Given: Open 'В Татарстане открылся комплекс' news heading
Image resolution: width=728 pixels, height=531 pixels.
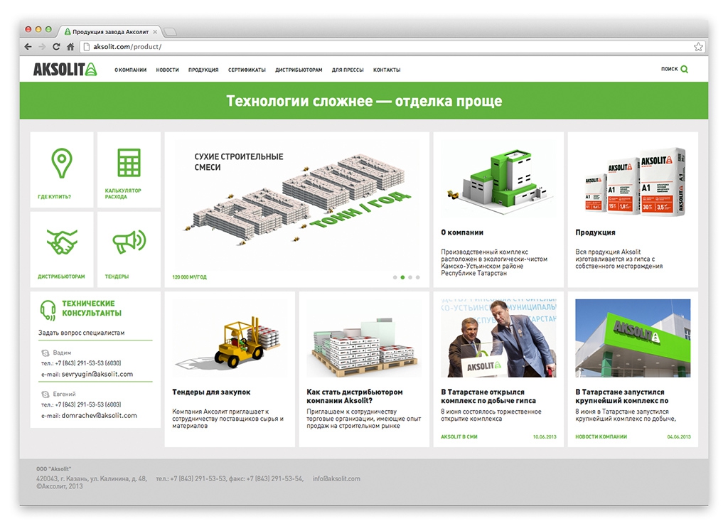Looking at the screenshot, I should (488, 397).
